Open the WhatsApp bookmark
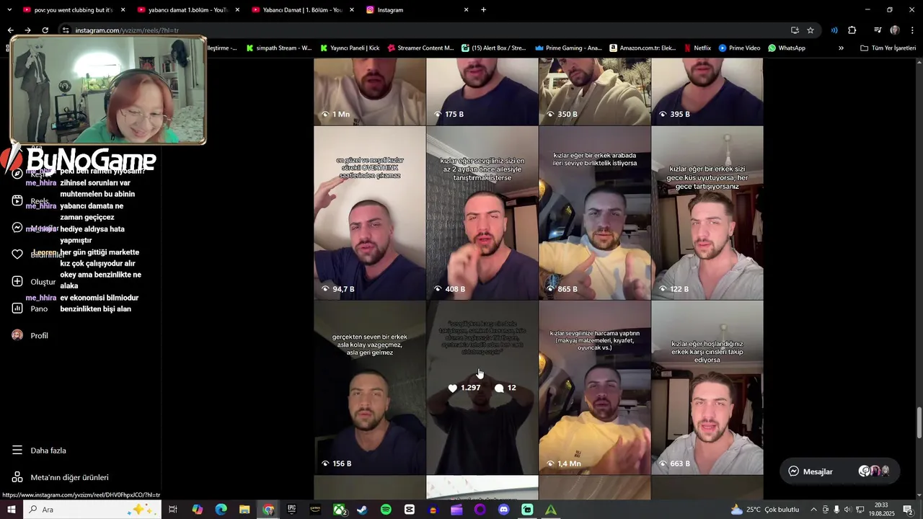This screenshot has height=519, width=923. 787,48
